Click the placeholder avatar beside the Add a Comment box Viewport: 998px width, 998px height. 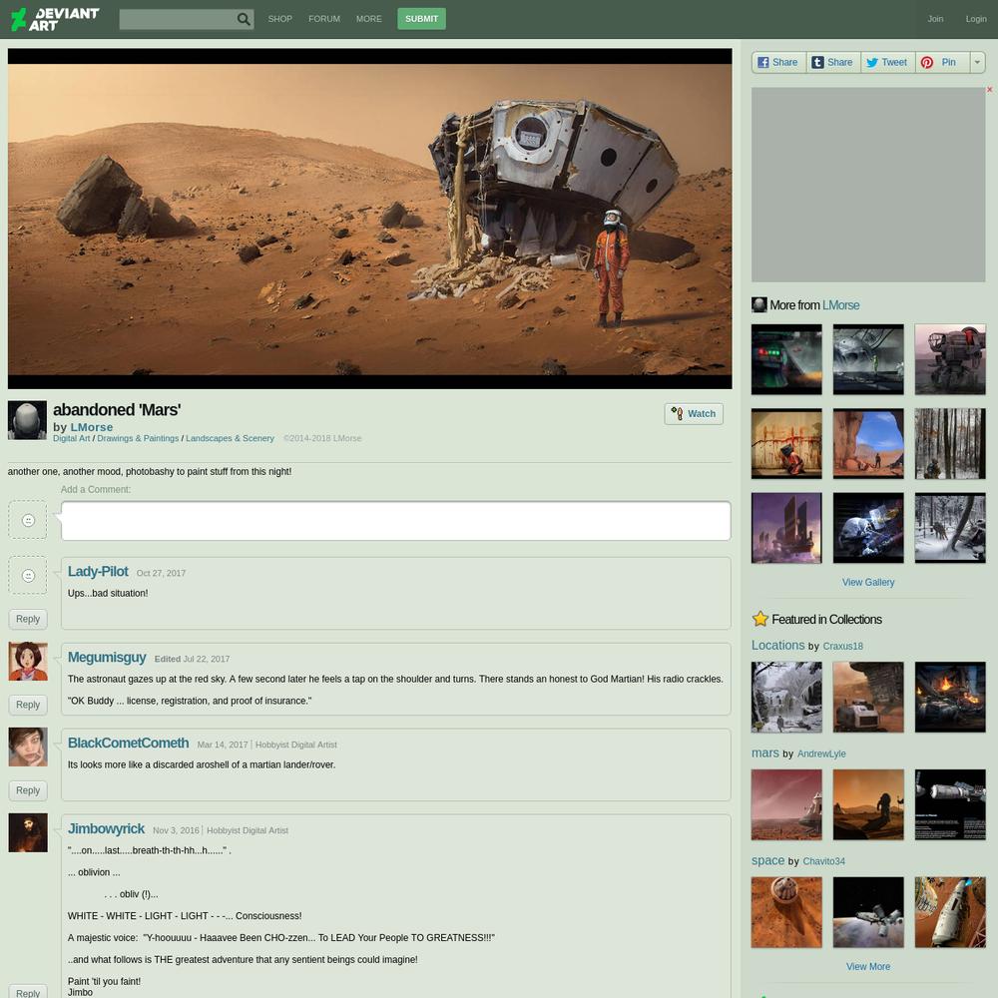pyautogui.click(x=28, y=520)
